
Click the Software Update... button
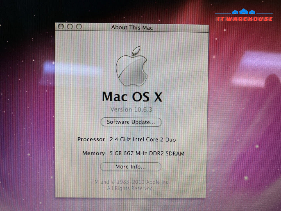pos(131,122)
